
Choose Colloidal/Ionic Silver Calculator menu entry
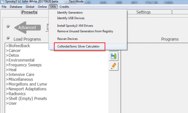78,46
